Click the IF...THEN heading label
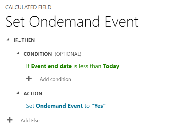Viewport: 184px width, 135px height. 24,40
